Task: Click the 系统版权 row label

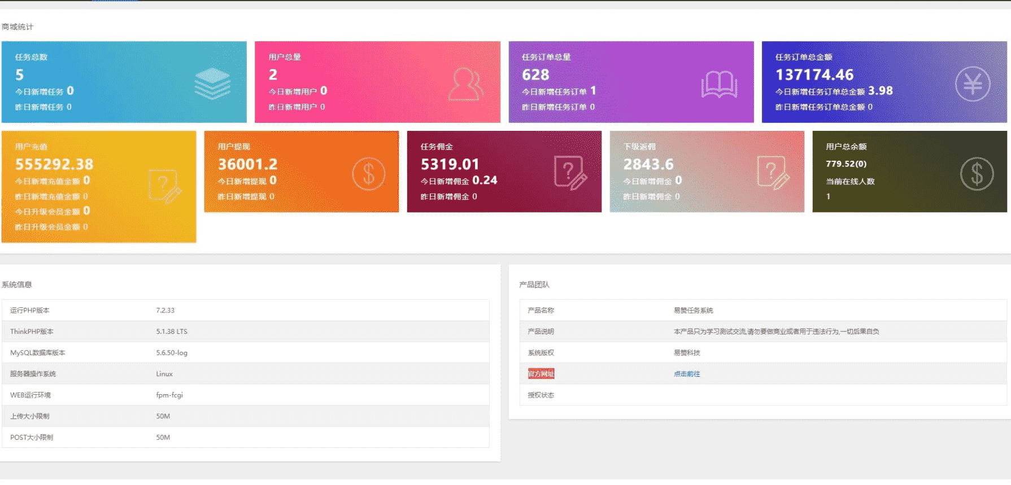Action: (x=541, y=352)
